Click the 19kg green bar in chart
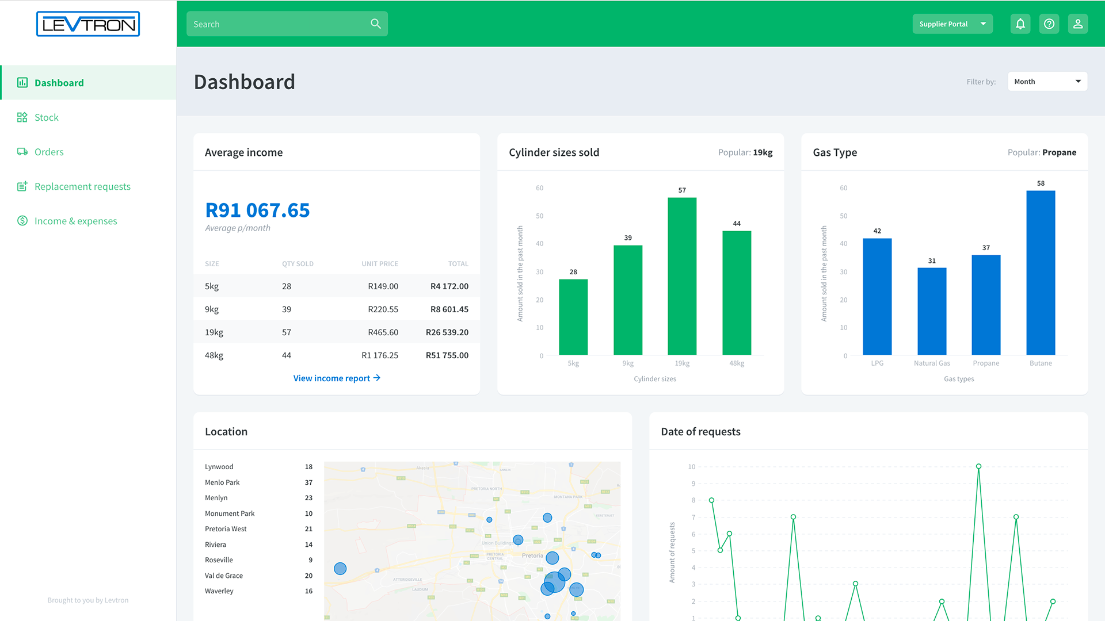This screenshot has height=621, width=1105. [x=682, y=276]
